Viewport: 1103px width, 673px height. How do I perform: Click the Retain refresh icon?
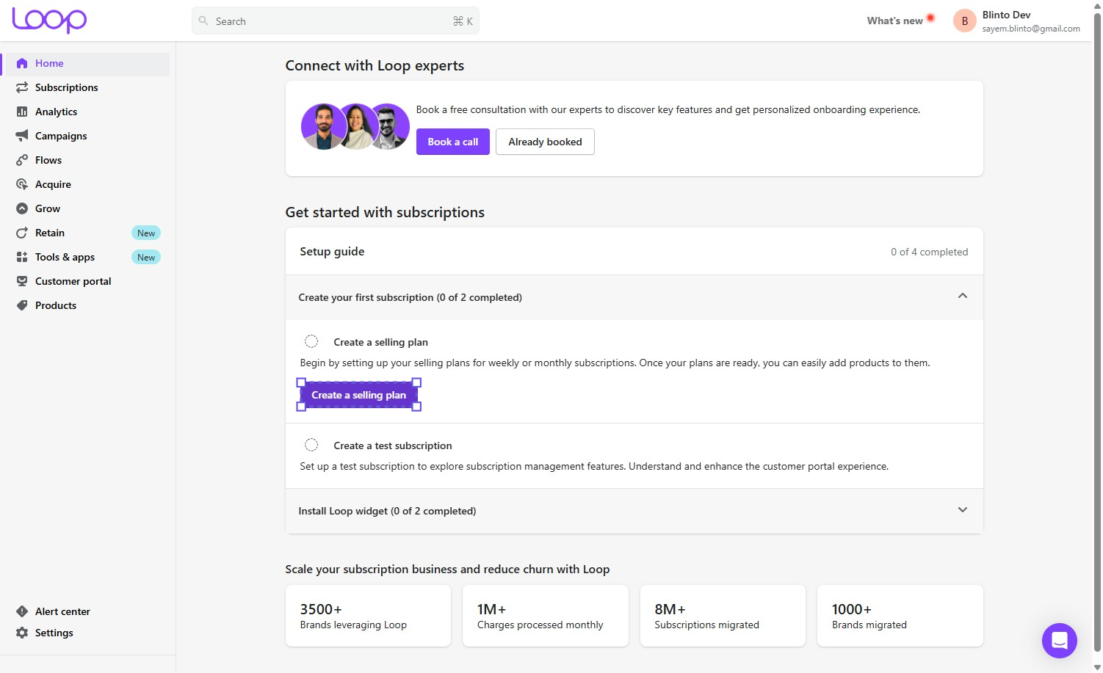[22, 233]
